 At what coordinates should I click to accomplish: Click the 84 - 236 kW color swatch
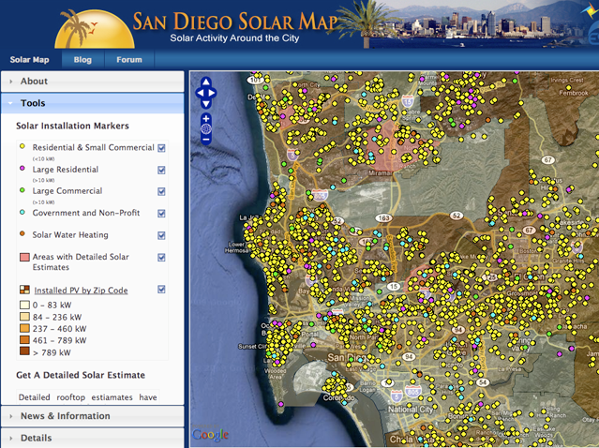coord(24,317)
